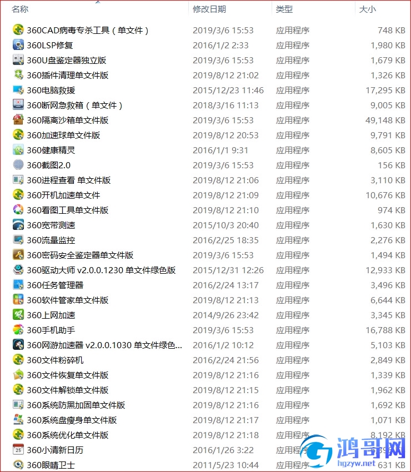Select the 360小清新日历 calendar icon

pyautogui.click(x=18, y=450)
